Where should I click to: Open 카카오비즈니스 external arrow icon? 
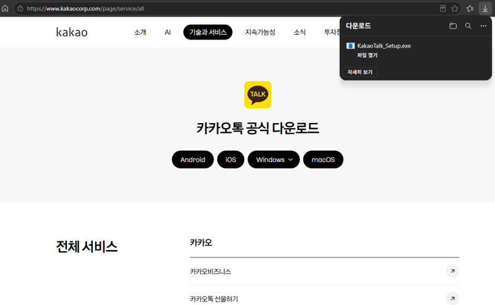[452, 271]
